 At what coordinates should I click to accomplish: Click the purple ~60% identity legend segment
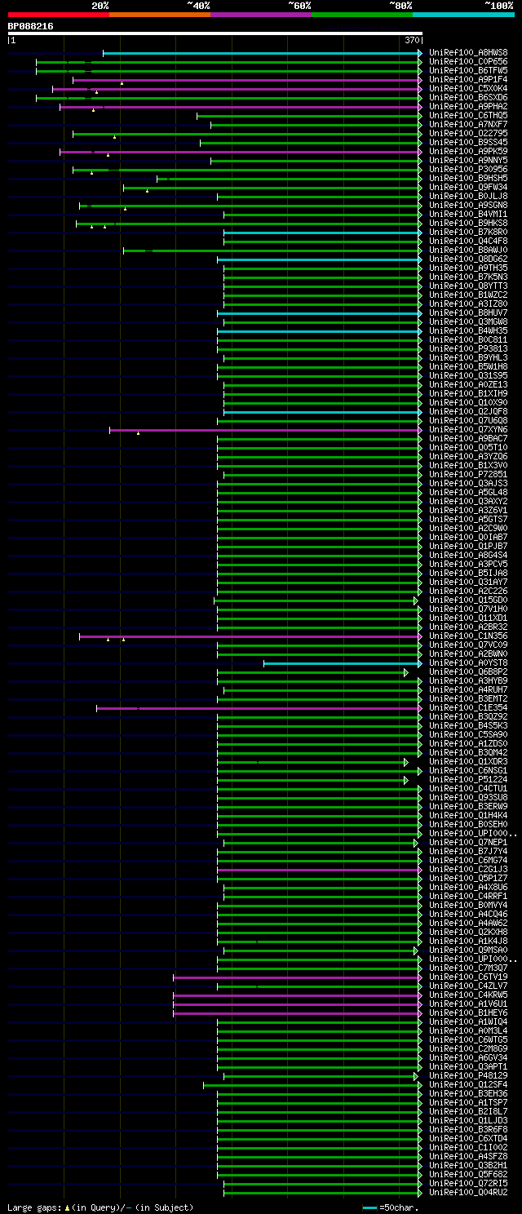click(261, 15)
